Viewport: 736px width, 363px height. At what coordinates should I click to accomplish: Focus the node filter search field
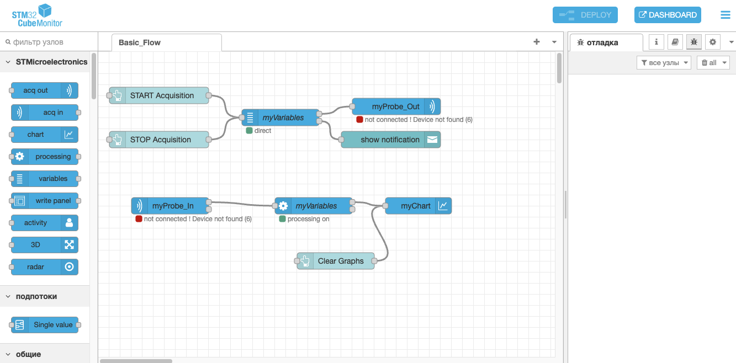(x=49, y=42)
